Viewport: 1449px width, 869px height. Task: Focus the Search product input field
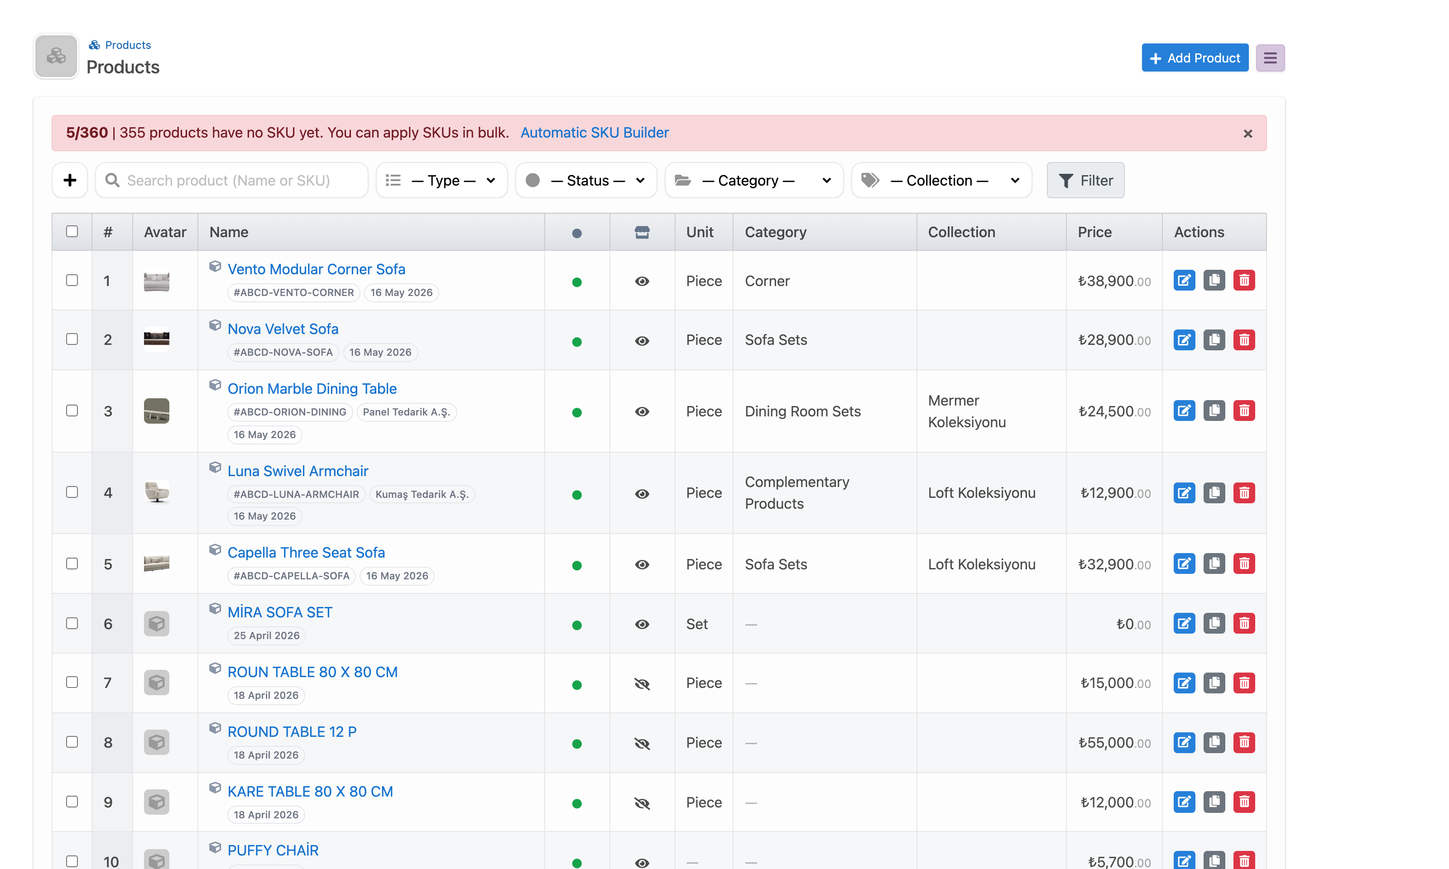232,180
